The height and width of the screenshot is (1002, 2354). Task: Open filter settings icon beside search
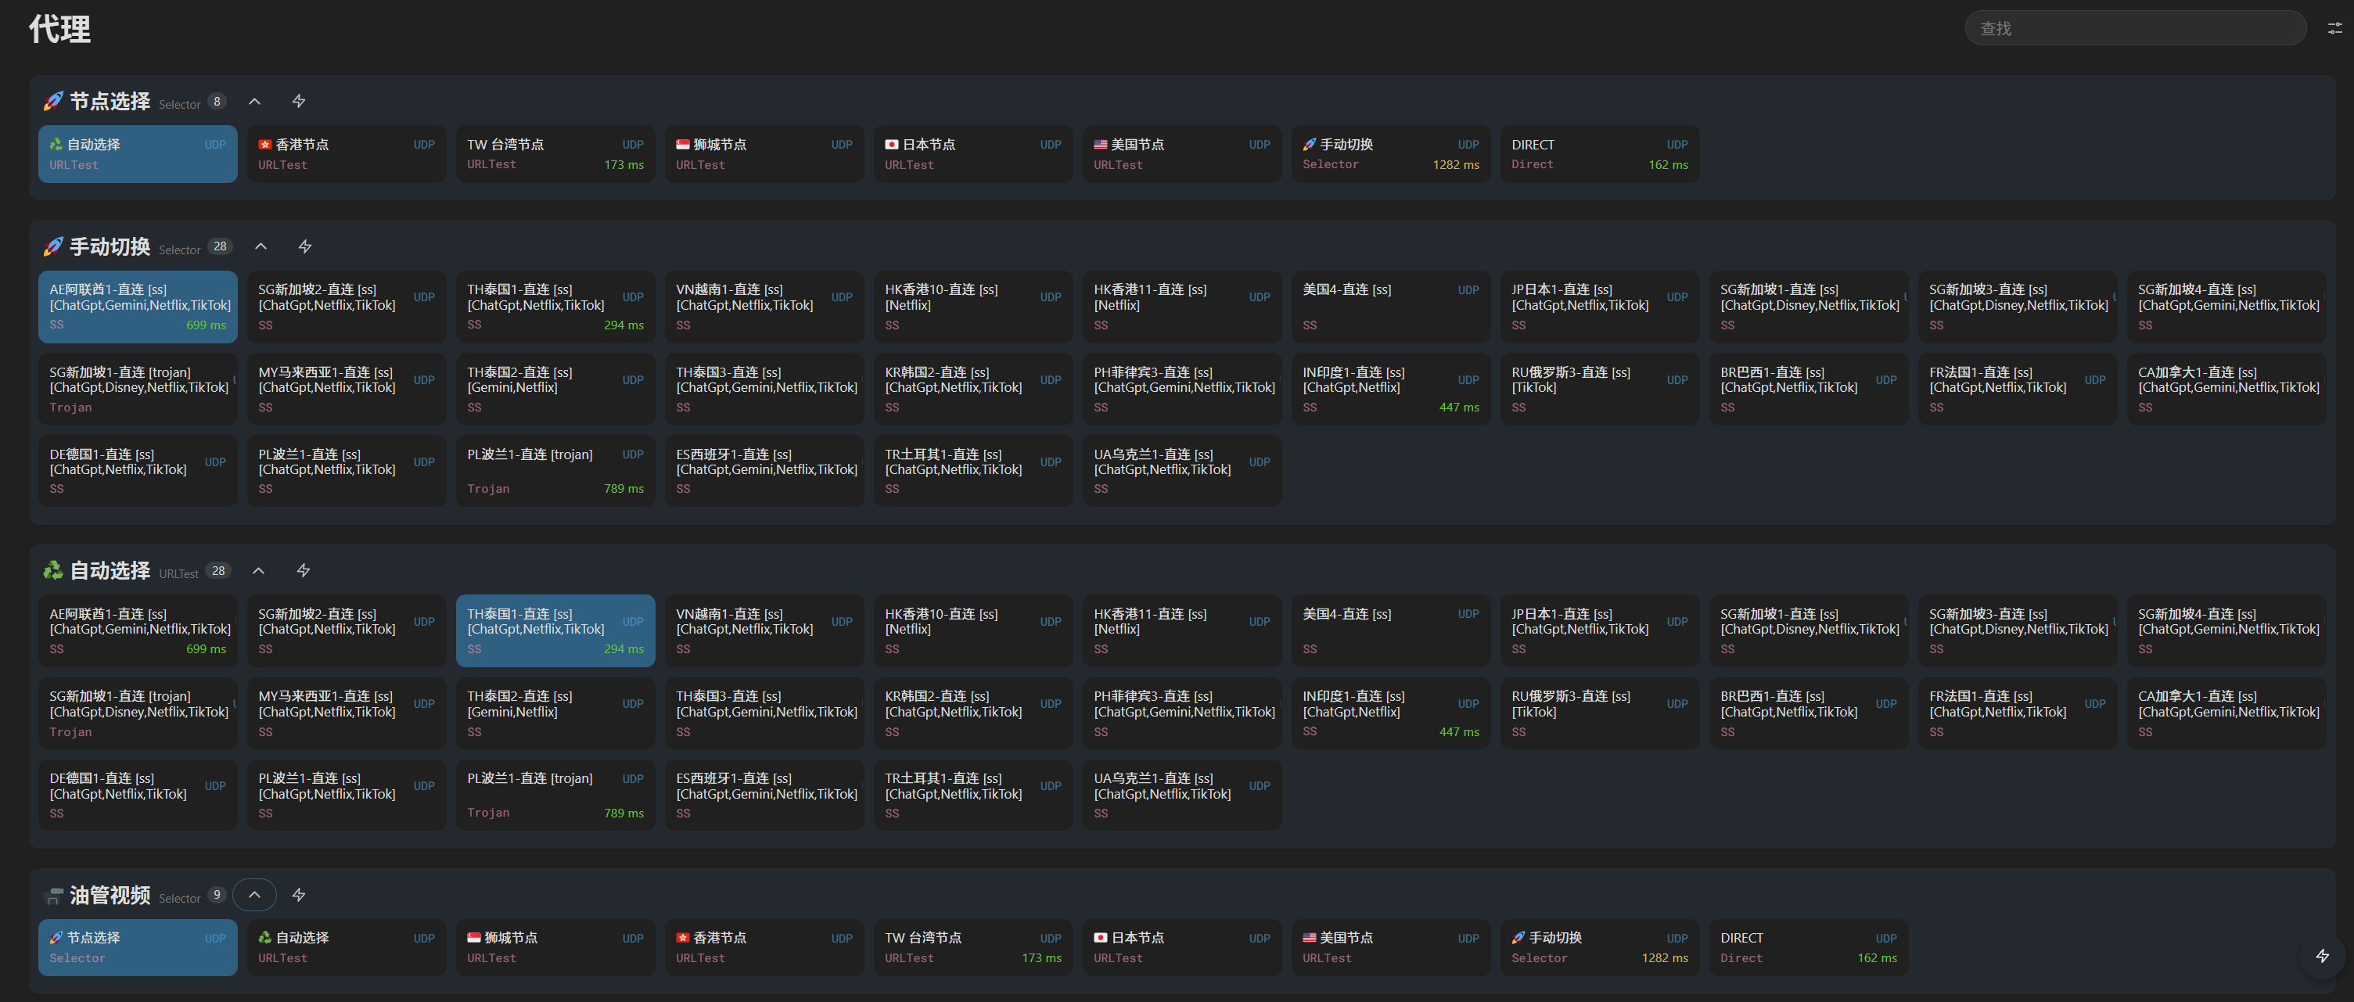click(2334, 28)
